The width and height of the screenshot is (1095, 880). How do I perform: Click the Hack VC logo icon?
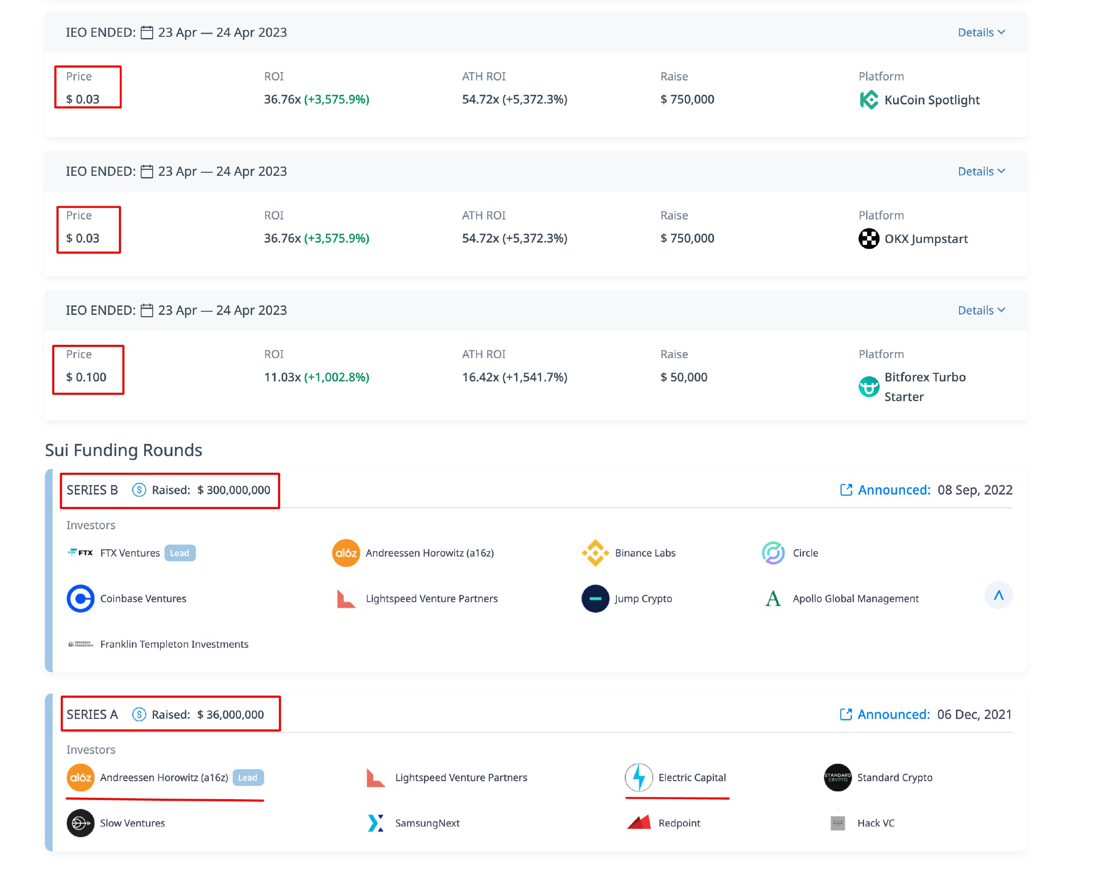(838, 823)
